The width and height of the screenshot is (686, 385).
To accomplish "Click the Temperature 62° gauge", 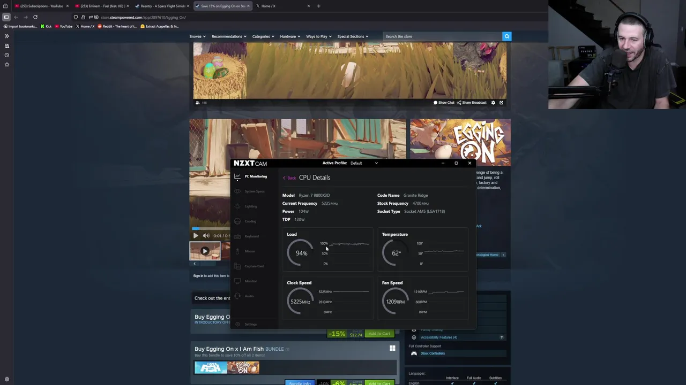I will tap(396, 253).
